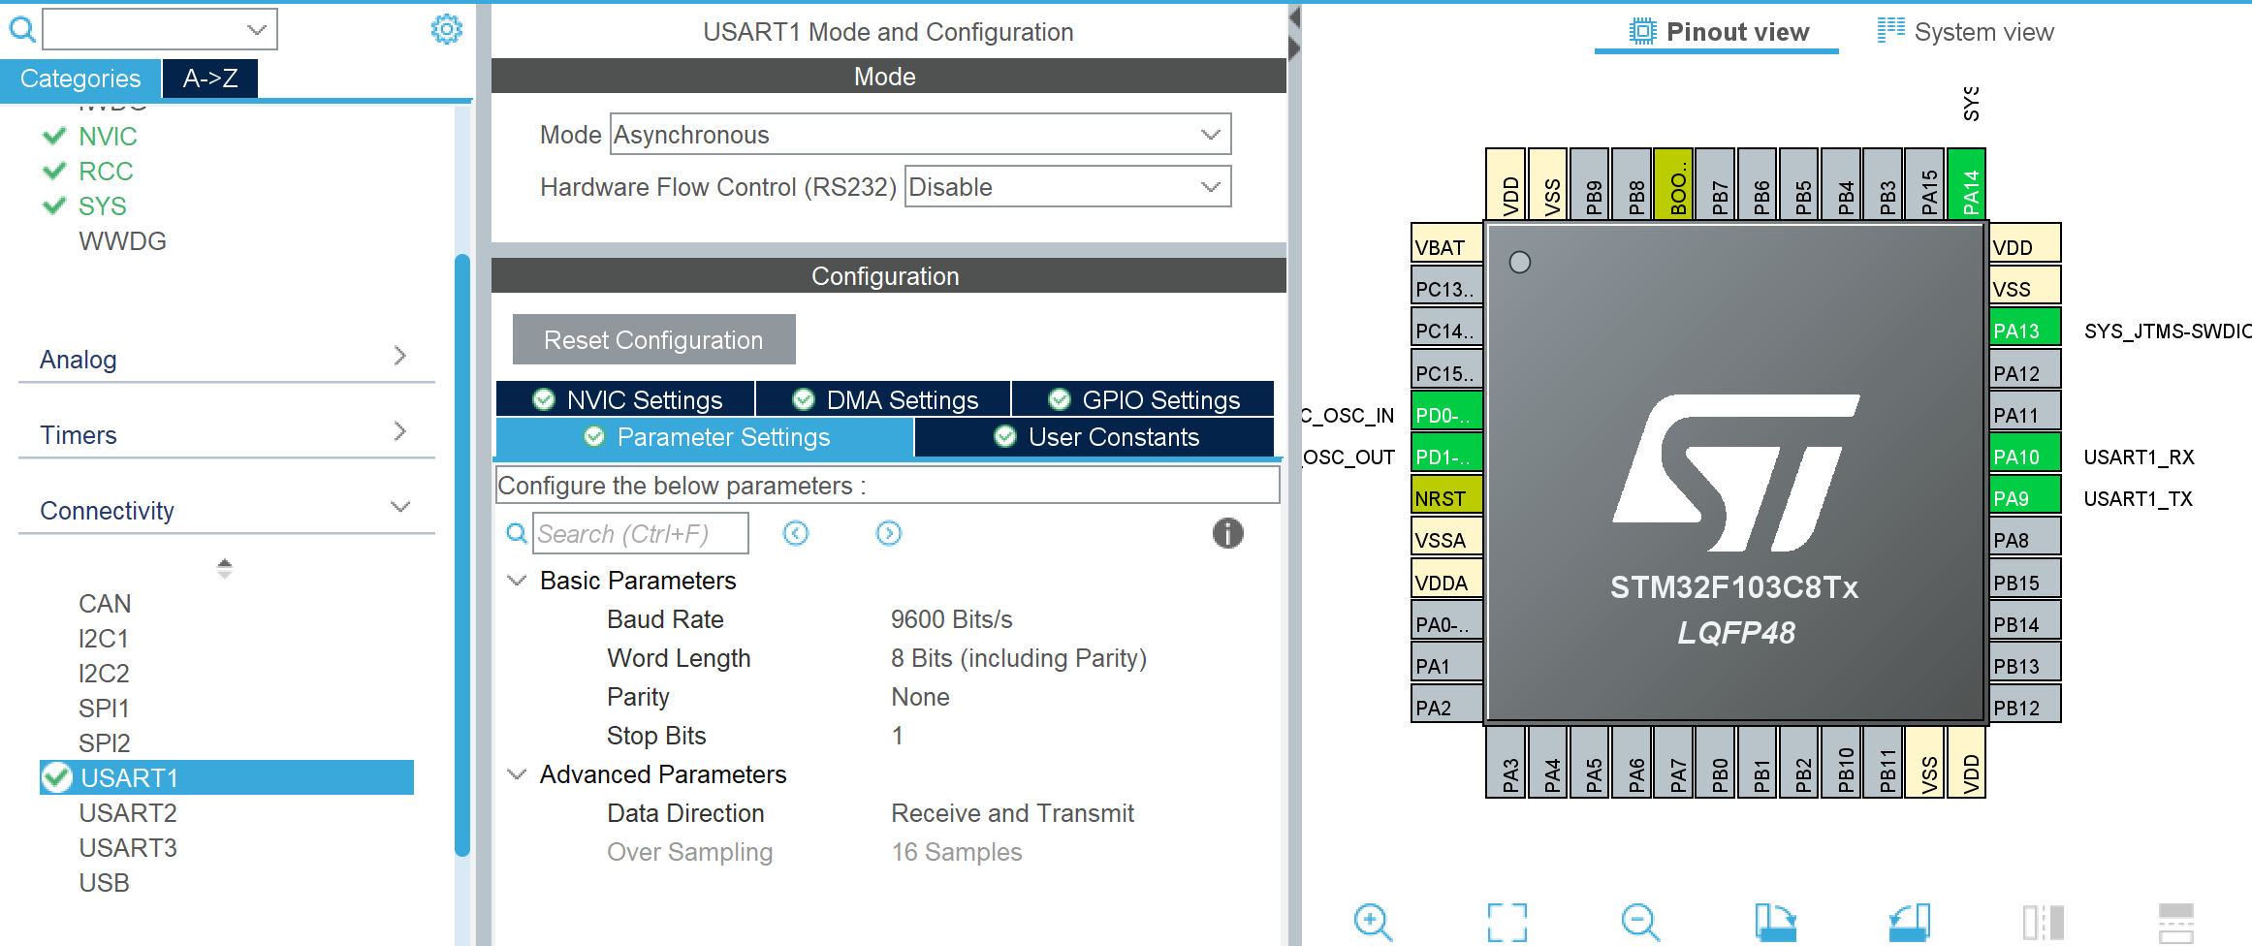Collapse the Basic Parameters section
Screen dimensions: 2252x946
coord(518,581)
